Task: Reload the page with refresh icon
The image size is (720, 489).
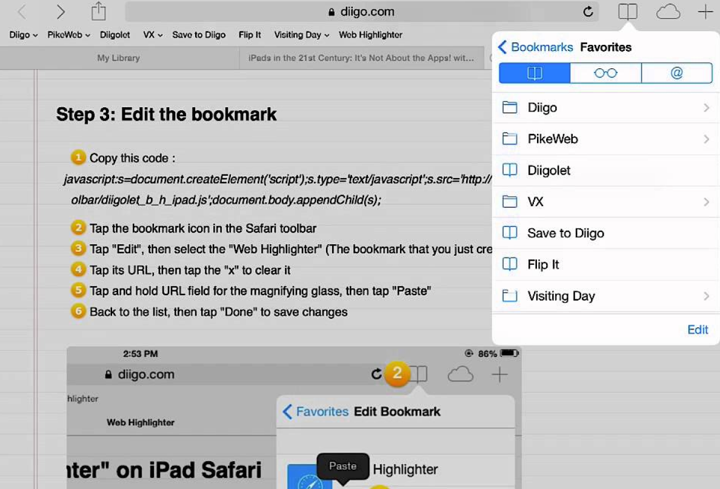Action: coord(587,12)
